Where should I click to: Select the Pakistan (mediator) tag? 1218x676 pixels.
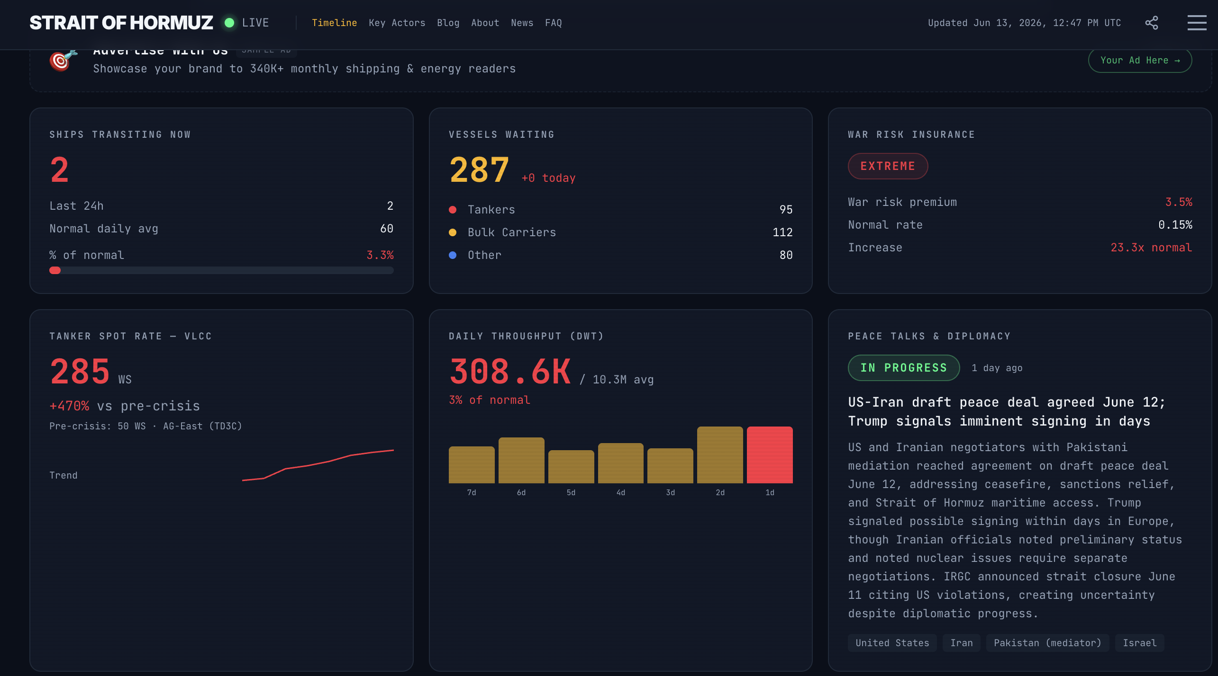point(1047,643)
